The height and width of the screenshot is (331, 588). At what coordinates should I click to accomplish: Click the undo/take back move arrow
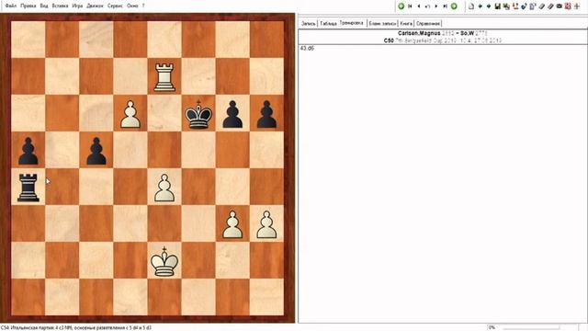pyautogui.click(x=427, y=6)
